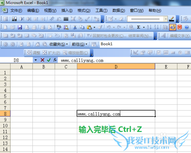This screenshot has width=191, height=153.
Task: Run the Spelling check icon
Action: (59, 27)
